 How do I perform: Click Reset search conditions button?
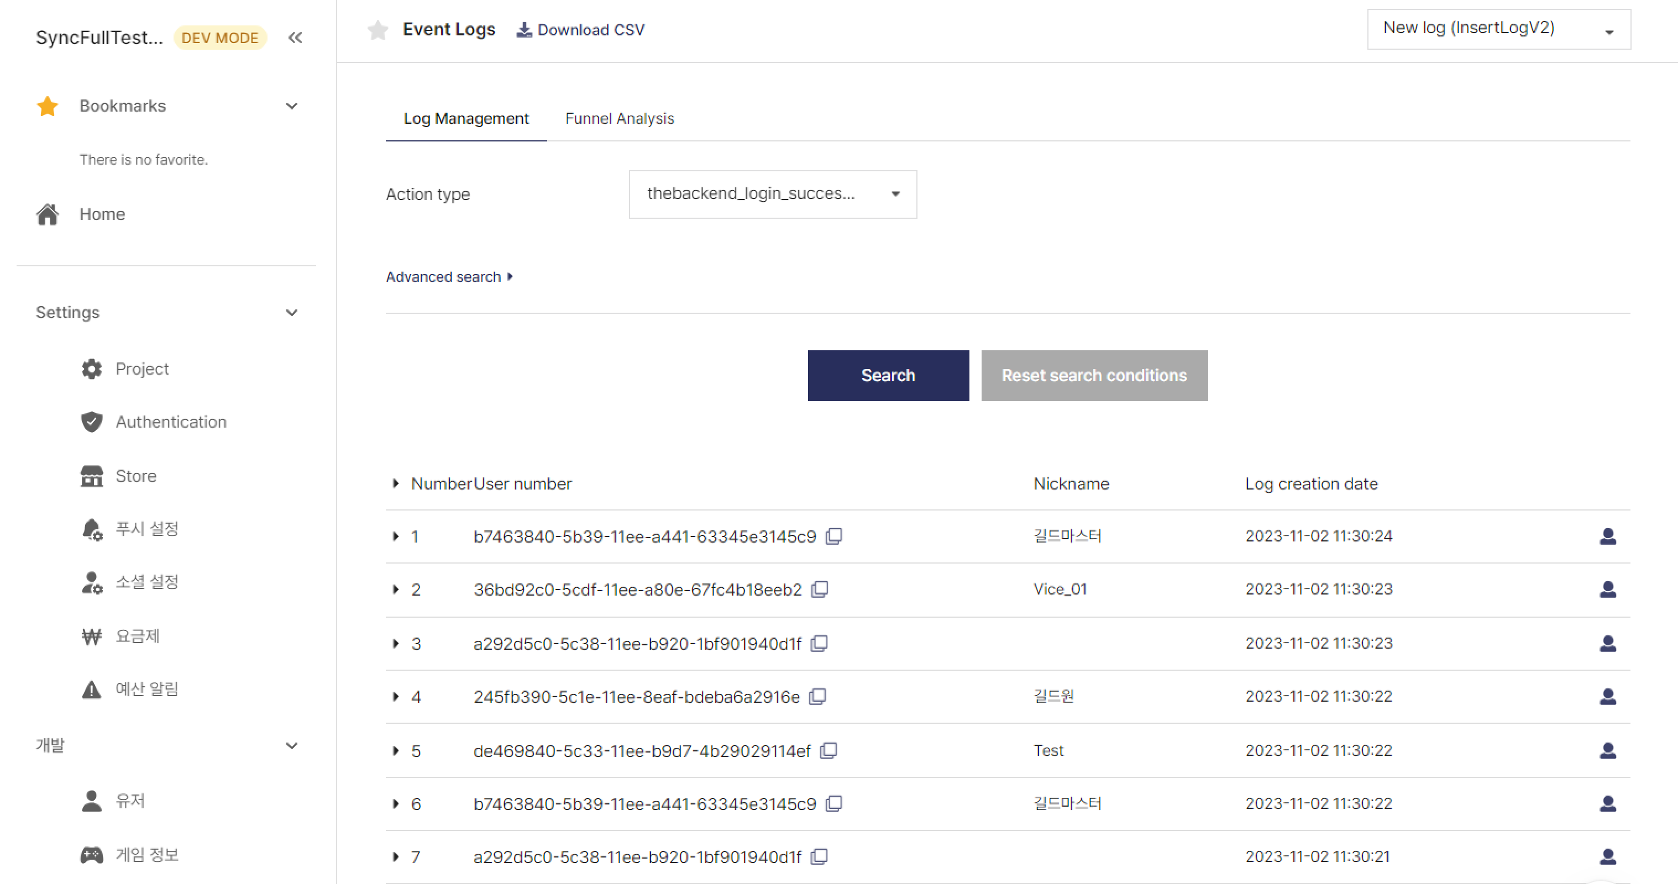1094,376
